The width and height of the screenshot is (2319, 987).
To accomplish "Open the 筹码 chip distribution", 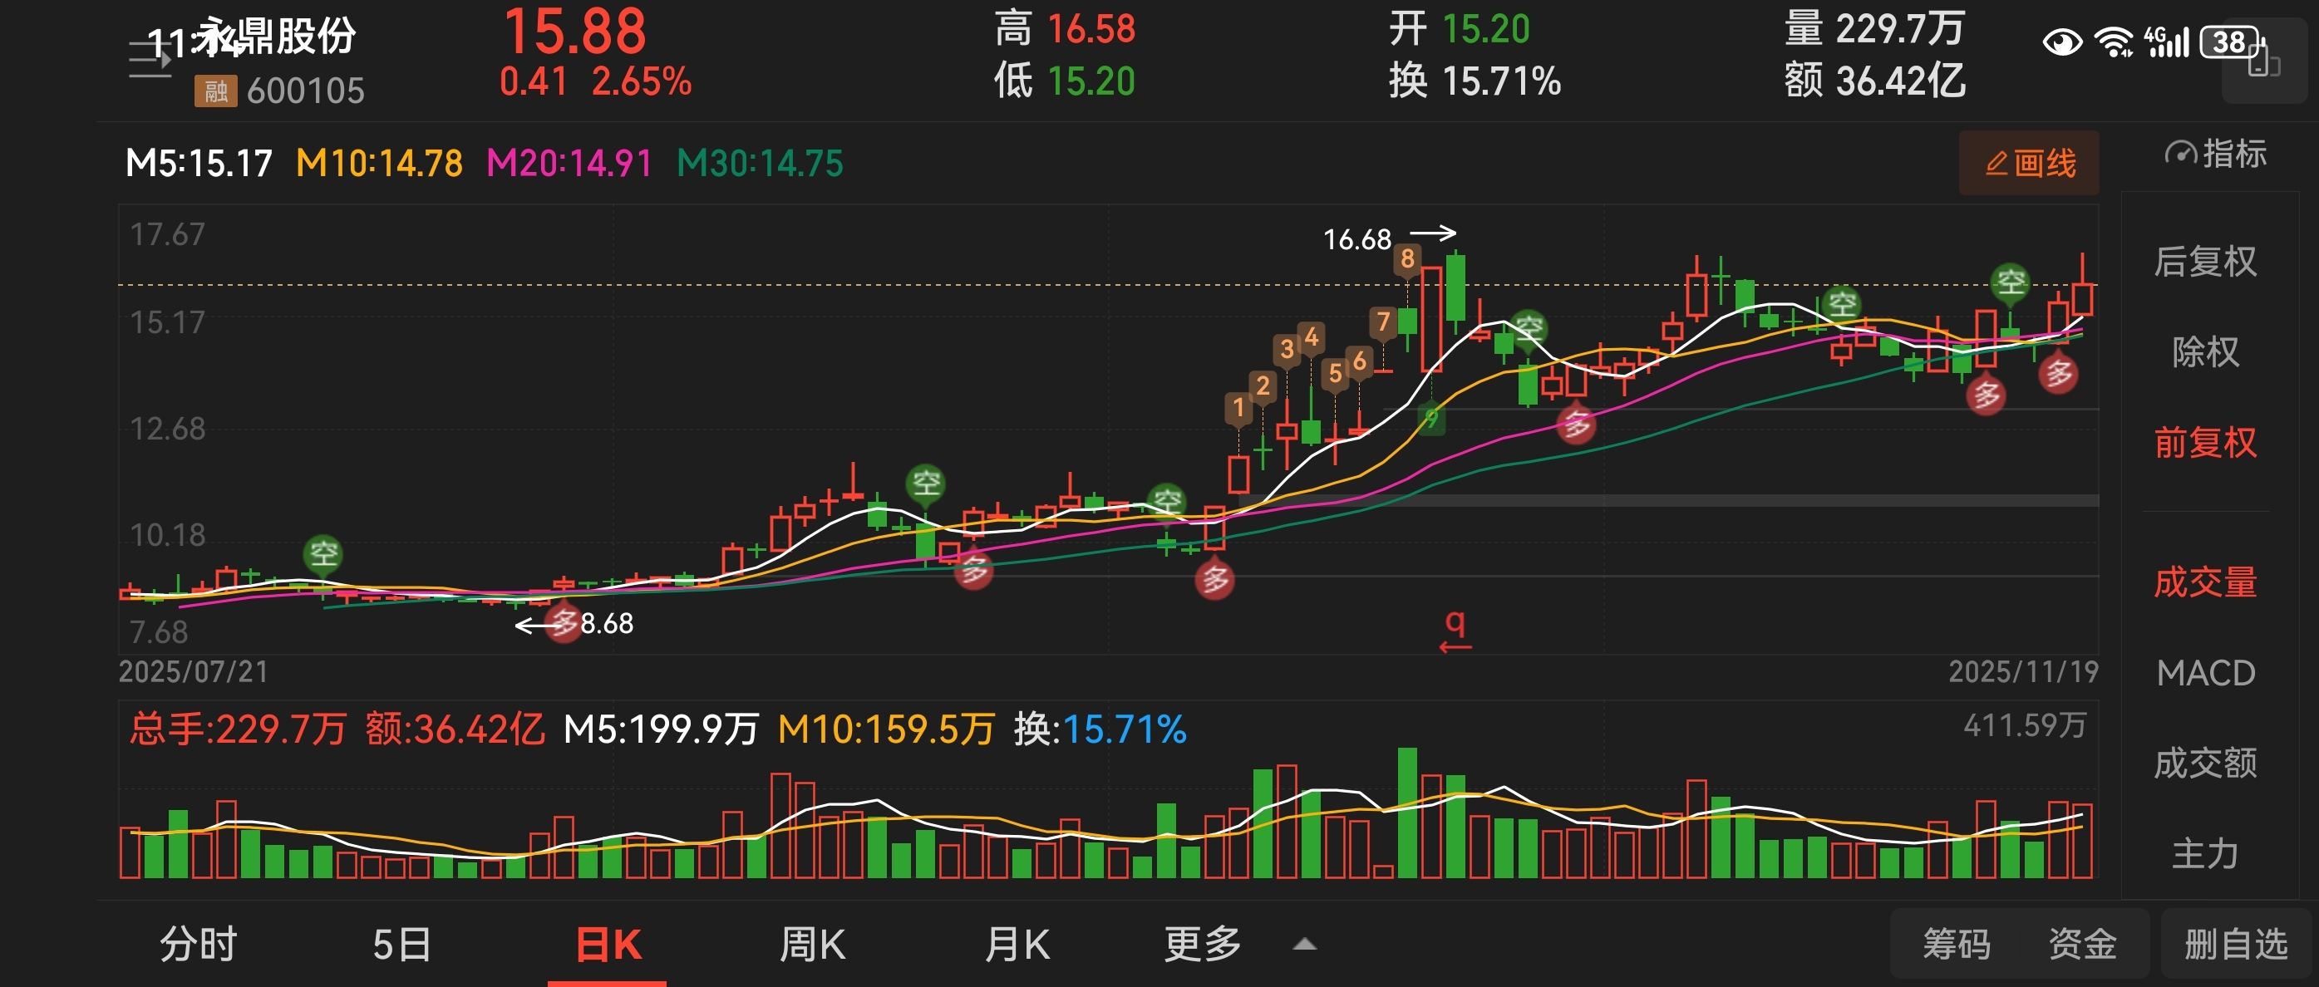I will point(1957,945).
